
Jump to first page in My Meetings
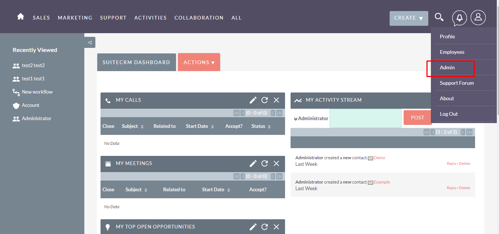236,176
